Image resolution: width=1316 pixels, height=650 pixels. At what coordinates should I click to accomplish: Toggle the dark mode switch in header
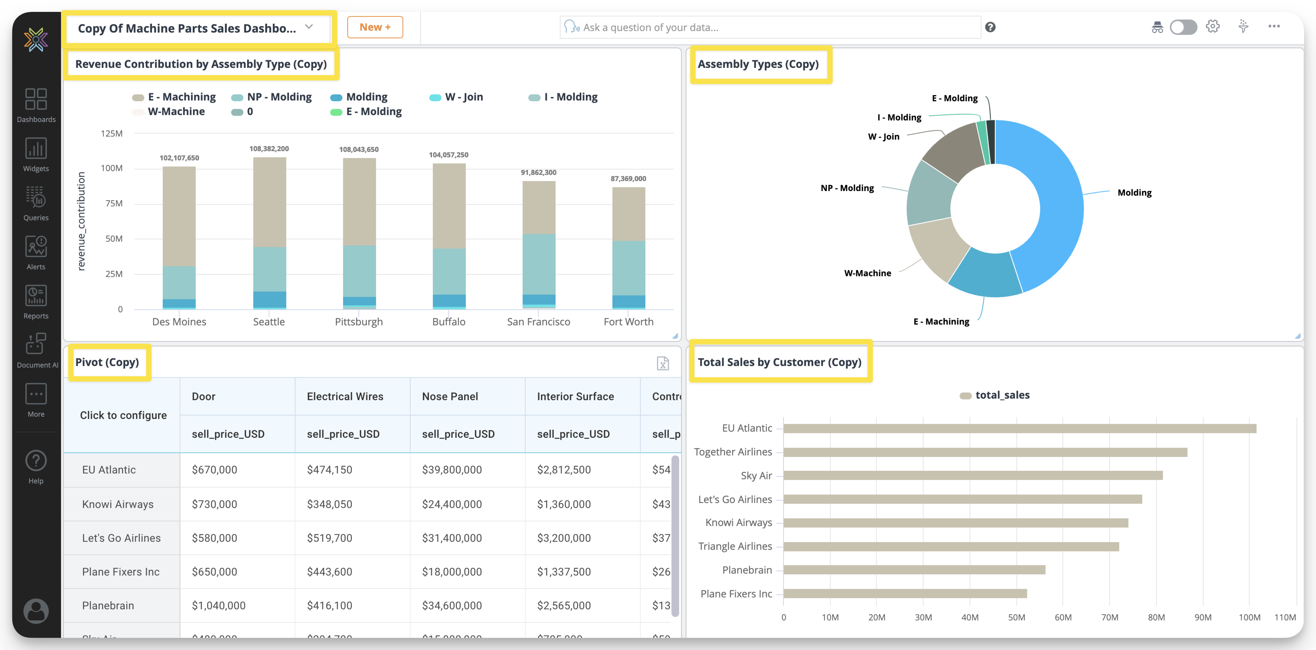(1183, 27)
